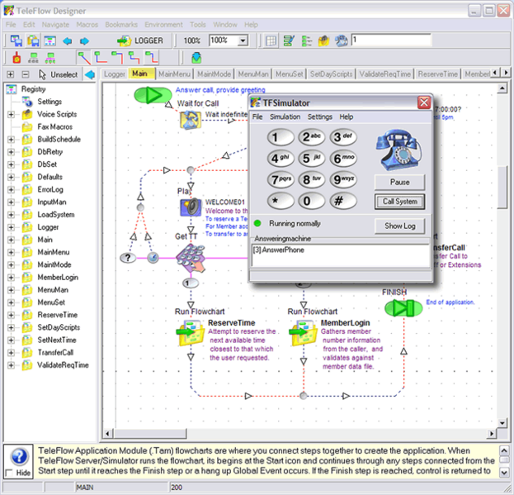
Task: Expand the TransferCall tree node
Action: [x=11, y=353]
